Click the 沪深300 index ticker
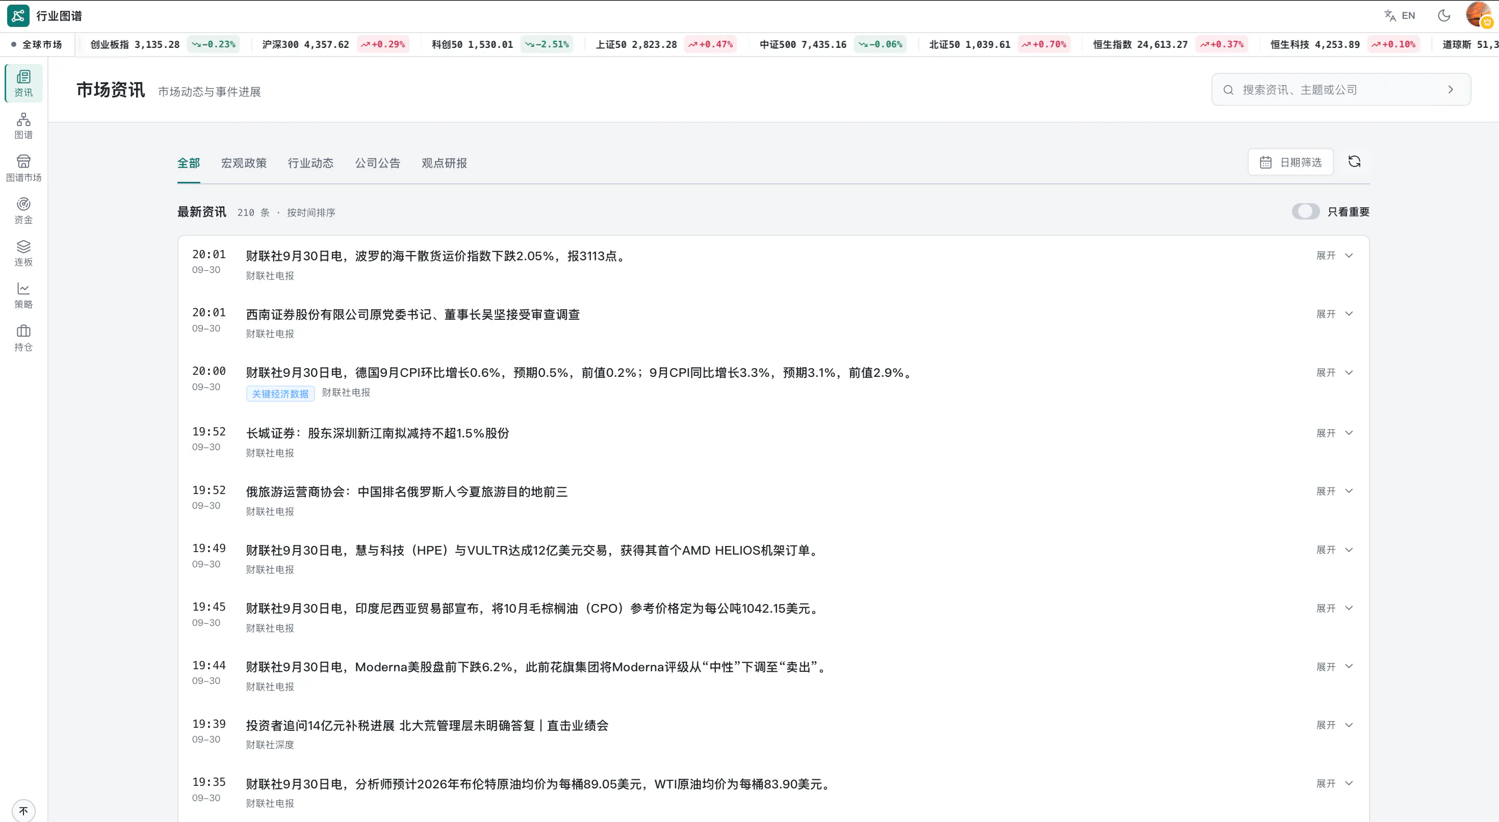Viewport: 1499px width, 822px height. click(x=335, y=44)
